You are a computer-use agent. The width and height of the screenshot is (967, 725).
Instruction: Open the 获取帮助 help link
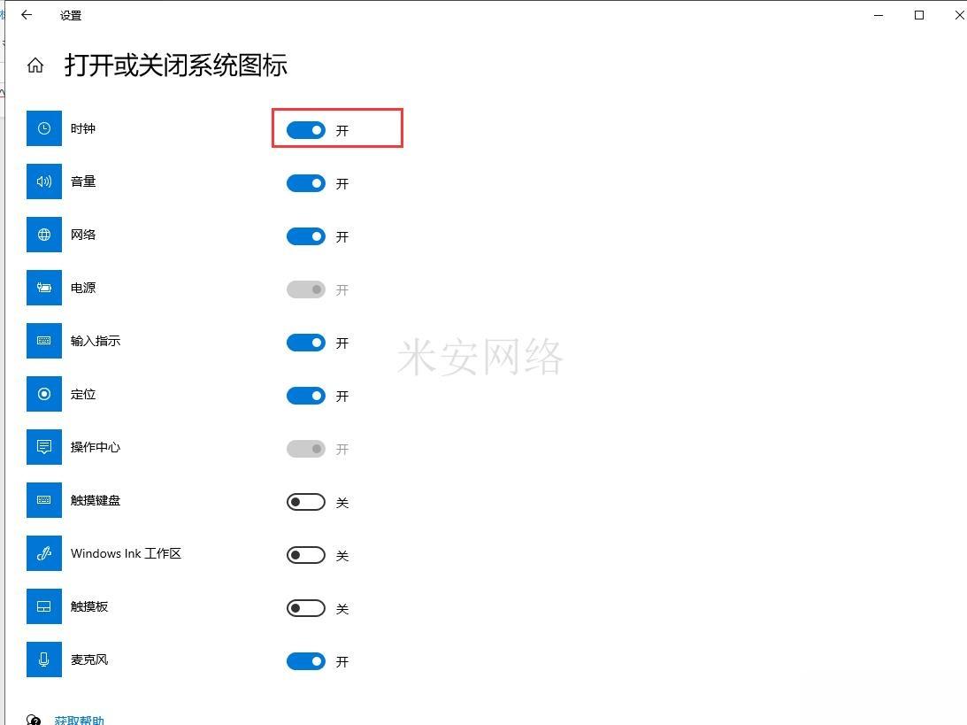tap(79, 720)
